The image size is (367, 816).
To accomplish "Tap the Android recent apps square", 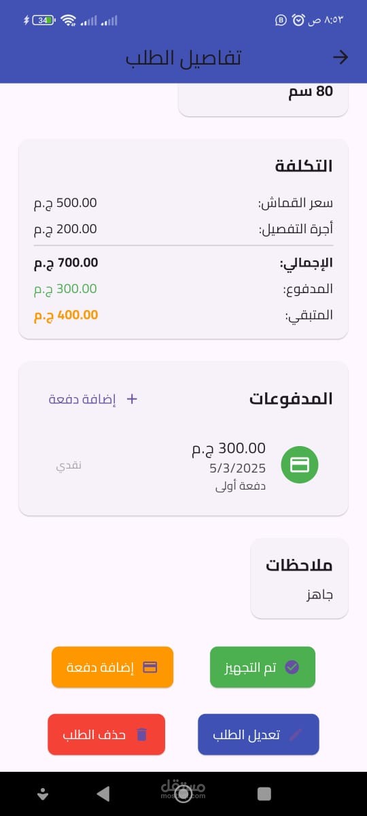I will 264,794.
